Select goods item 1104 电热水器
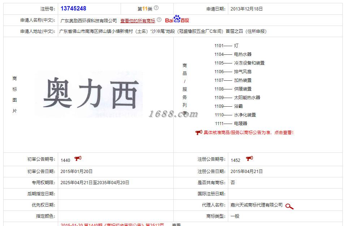 (233, 54)
